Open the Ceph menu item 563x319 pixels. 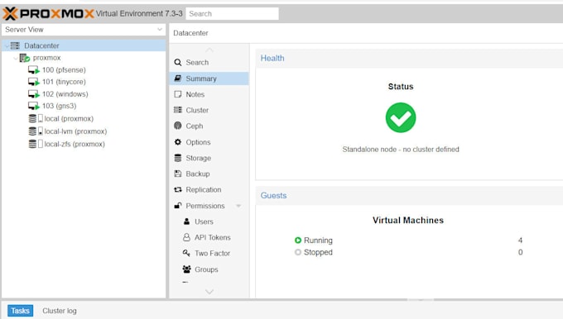tap(209, 126)
